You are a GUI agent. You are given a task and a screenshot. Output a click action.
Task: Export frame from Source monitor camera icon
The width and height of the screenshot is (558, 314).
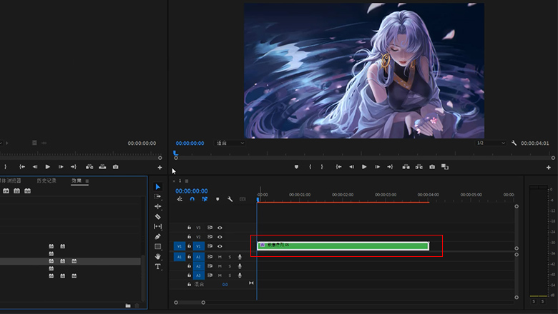[x=115, y=167]
